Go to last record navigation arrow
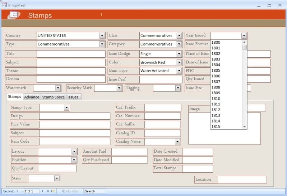287x196 pixels. 47,191
